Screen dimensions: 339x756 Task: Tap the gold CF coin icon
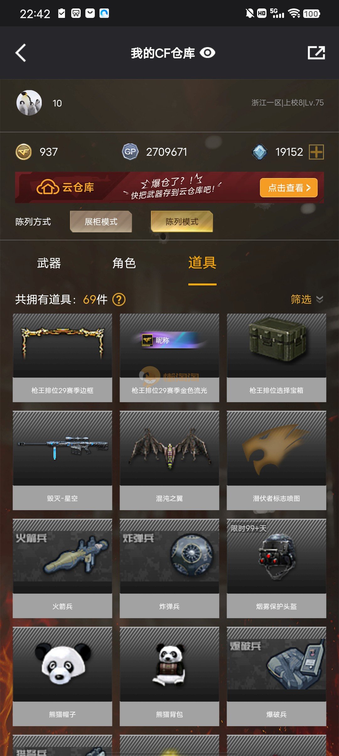point(24,152)
